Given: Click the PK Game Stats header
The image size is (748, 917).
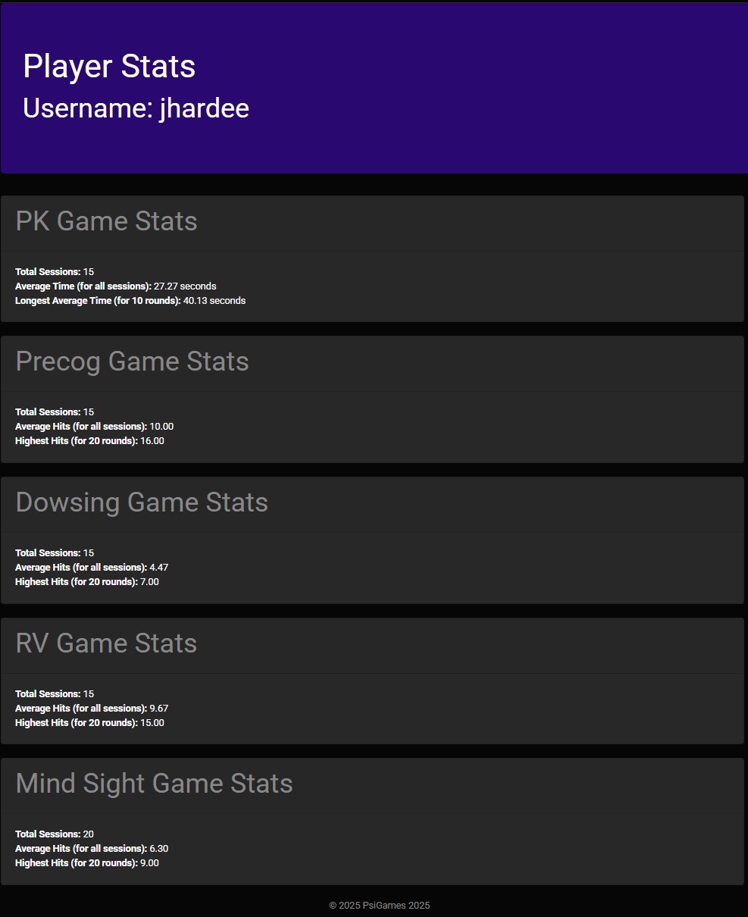Looking at the screenshot, I should 106,221.
